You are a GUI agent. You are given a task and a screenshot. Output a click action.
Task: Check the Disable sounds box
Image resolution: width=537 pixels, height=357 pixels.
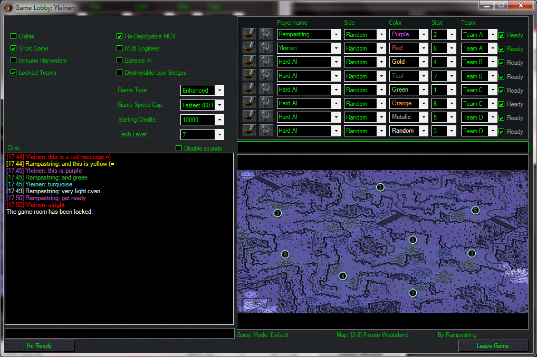coord(178,148)
